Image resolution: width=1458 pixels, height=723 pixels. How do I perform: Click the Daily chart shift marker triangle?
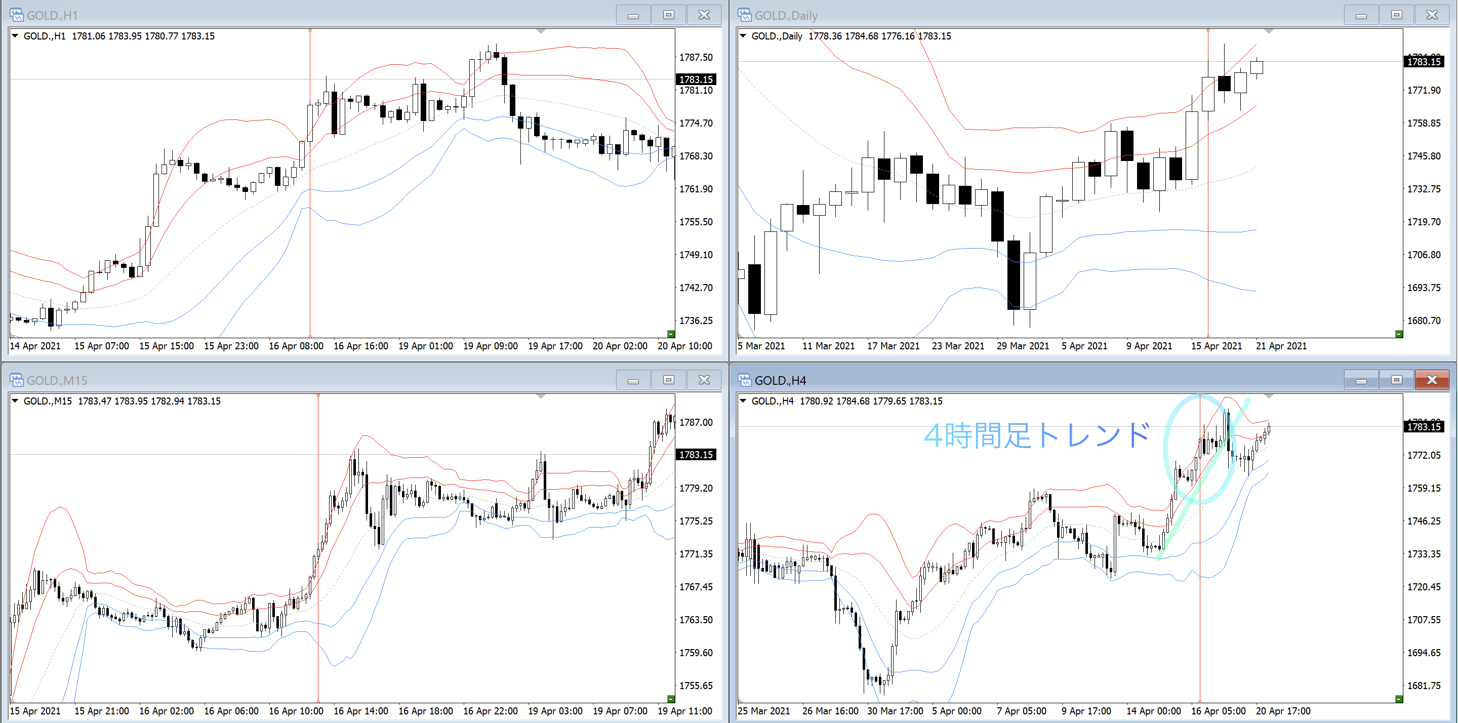click(1269, 31)
